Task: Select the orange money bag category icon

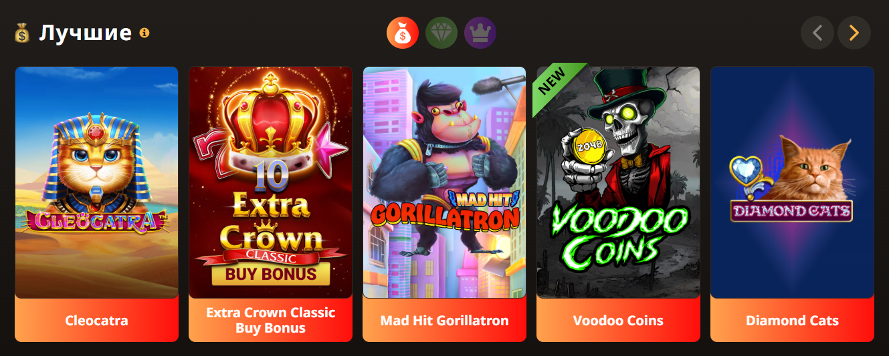Action: coord(403,33)
